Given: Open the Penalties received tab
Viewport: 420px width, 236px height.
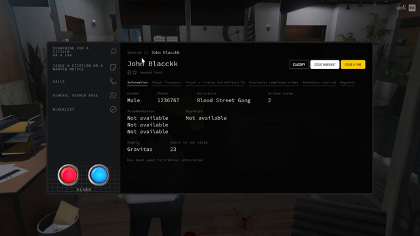Looking at the screenshot, I should pyautogui.click(x=319, y=83).
